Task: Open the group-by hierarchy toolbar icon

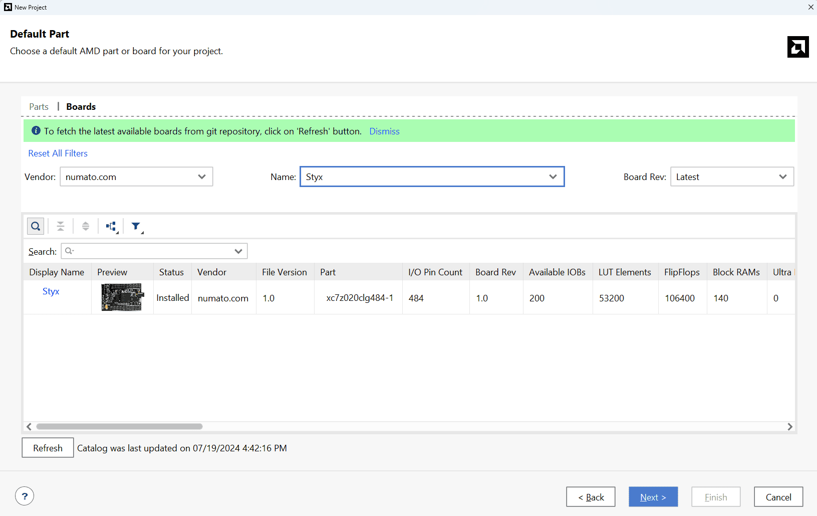Action: (111, 226)
